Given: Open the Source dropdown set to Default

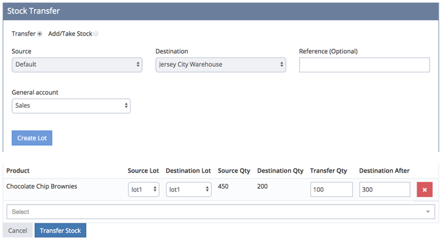Looking at the screenshot, I should coord(77,65).
